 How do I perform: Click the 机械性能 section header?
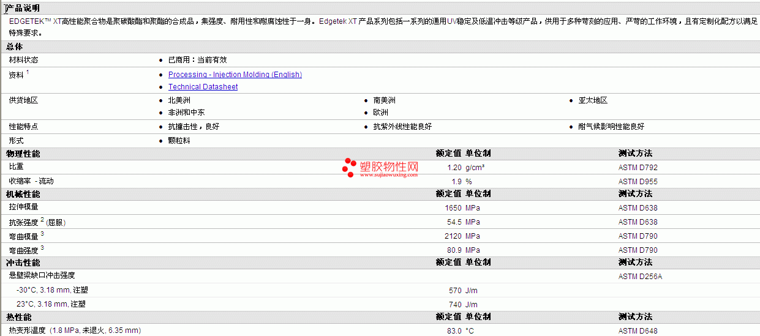click(x=23, y=194)
